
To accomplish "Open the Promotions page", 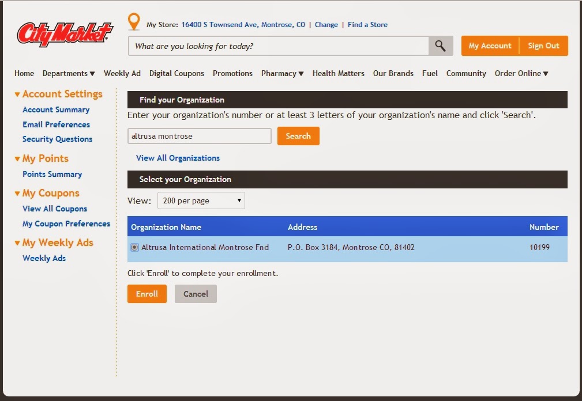I will tap(232, 73).
